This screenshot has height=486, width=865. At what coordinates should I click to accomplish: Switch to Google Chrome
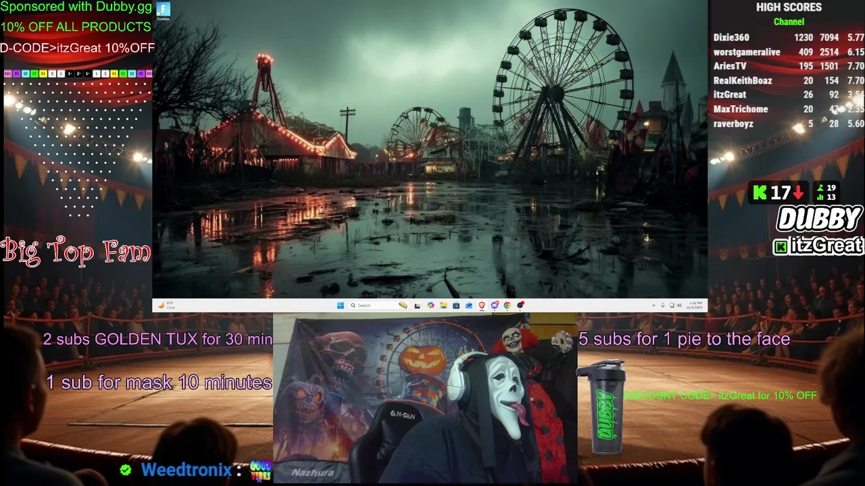[508, 305]
